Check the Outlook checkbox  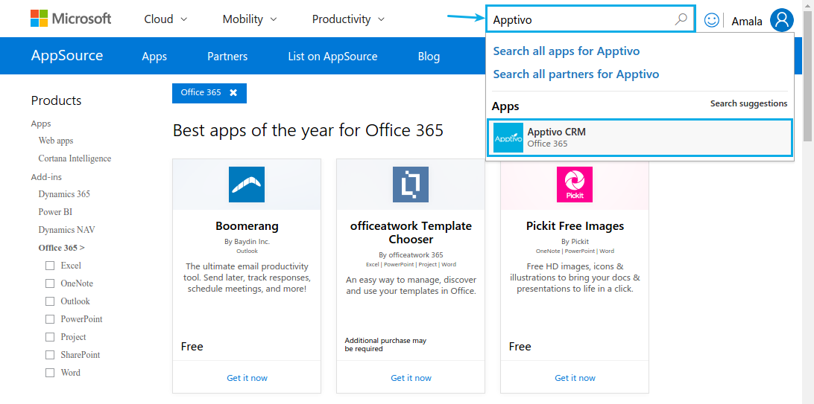click(50, 301)
